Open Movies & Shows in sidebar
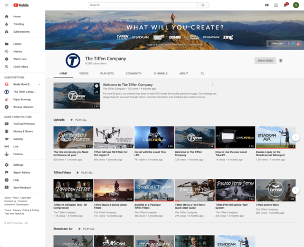The image size is (304, 247). pos(23,131)
